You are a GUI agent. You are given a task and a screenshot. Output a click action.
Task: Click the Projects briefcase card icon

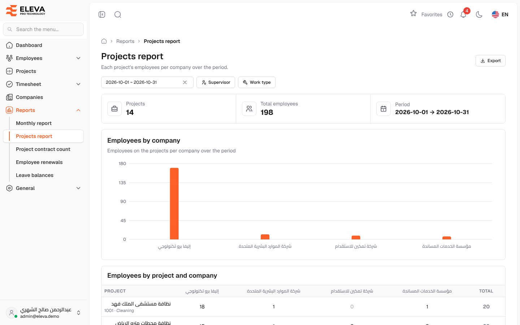pyautogui.click(x=114, y=109)
